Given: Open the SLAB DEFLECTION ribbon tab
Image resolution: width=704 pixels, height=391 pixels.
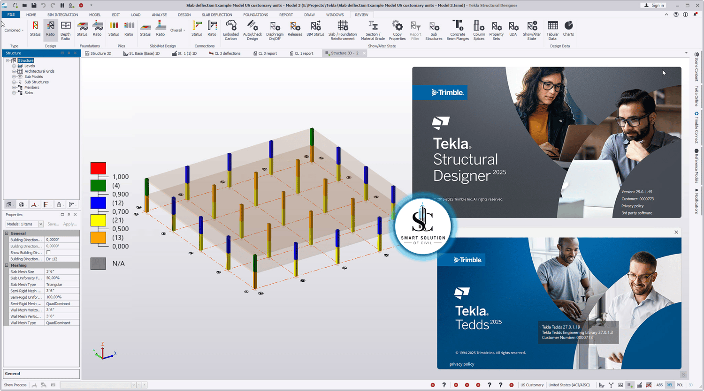Looking at the screenshot, I should 217,15.
